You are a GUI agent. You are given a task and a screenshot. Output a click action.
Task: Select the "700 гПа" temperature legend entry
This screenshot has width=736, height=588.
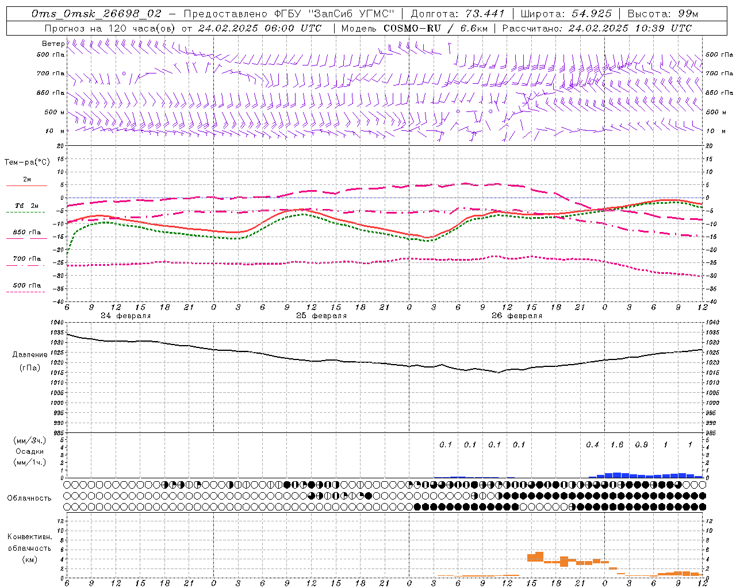coord(27,259)
